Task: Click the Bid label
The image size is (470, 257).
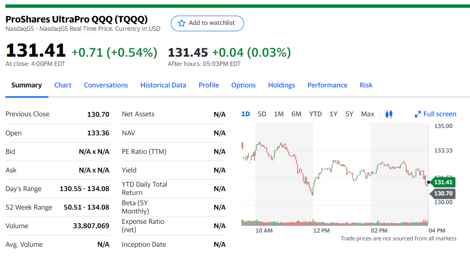Action: pyautogui.click(x=10, y=151)
